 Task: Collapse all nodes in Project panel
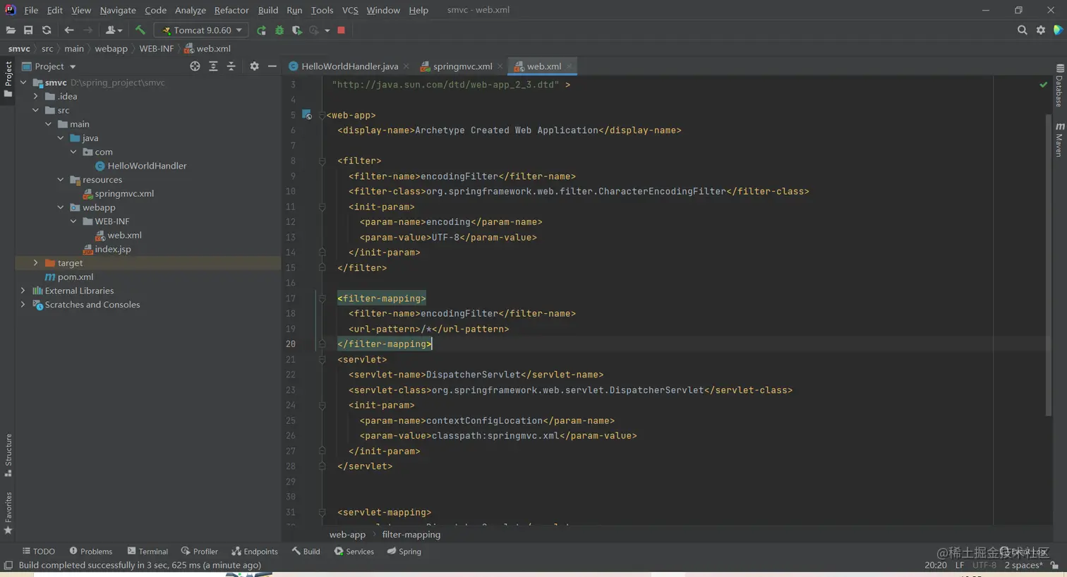click(231, 66)
